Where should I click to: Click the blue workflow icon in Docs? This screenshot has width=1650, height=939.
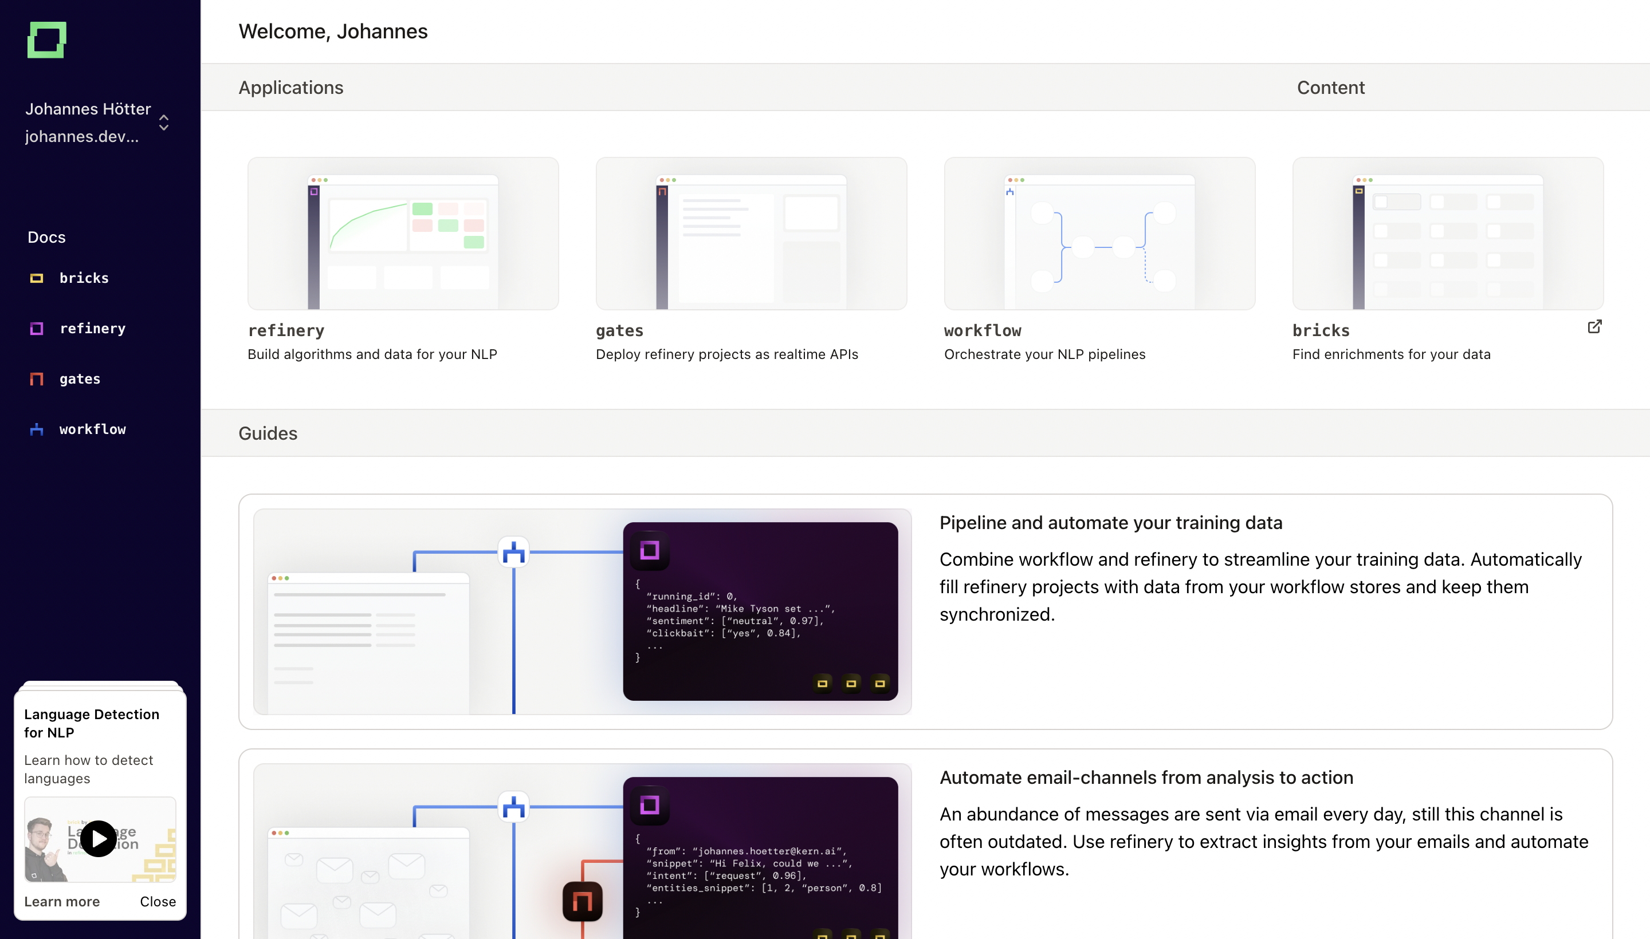[37, 429]
